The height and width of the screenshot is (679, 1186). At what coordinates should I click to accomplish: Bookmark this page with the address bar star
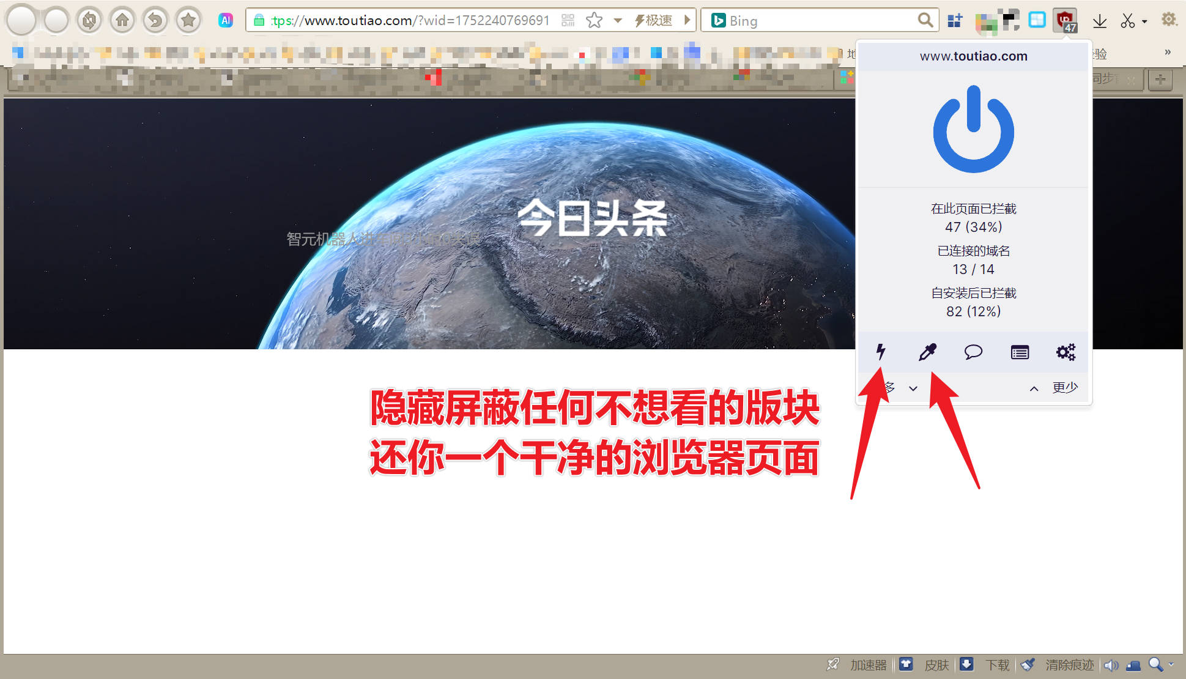(594, 20)
